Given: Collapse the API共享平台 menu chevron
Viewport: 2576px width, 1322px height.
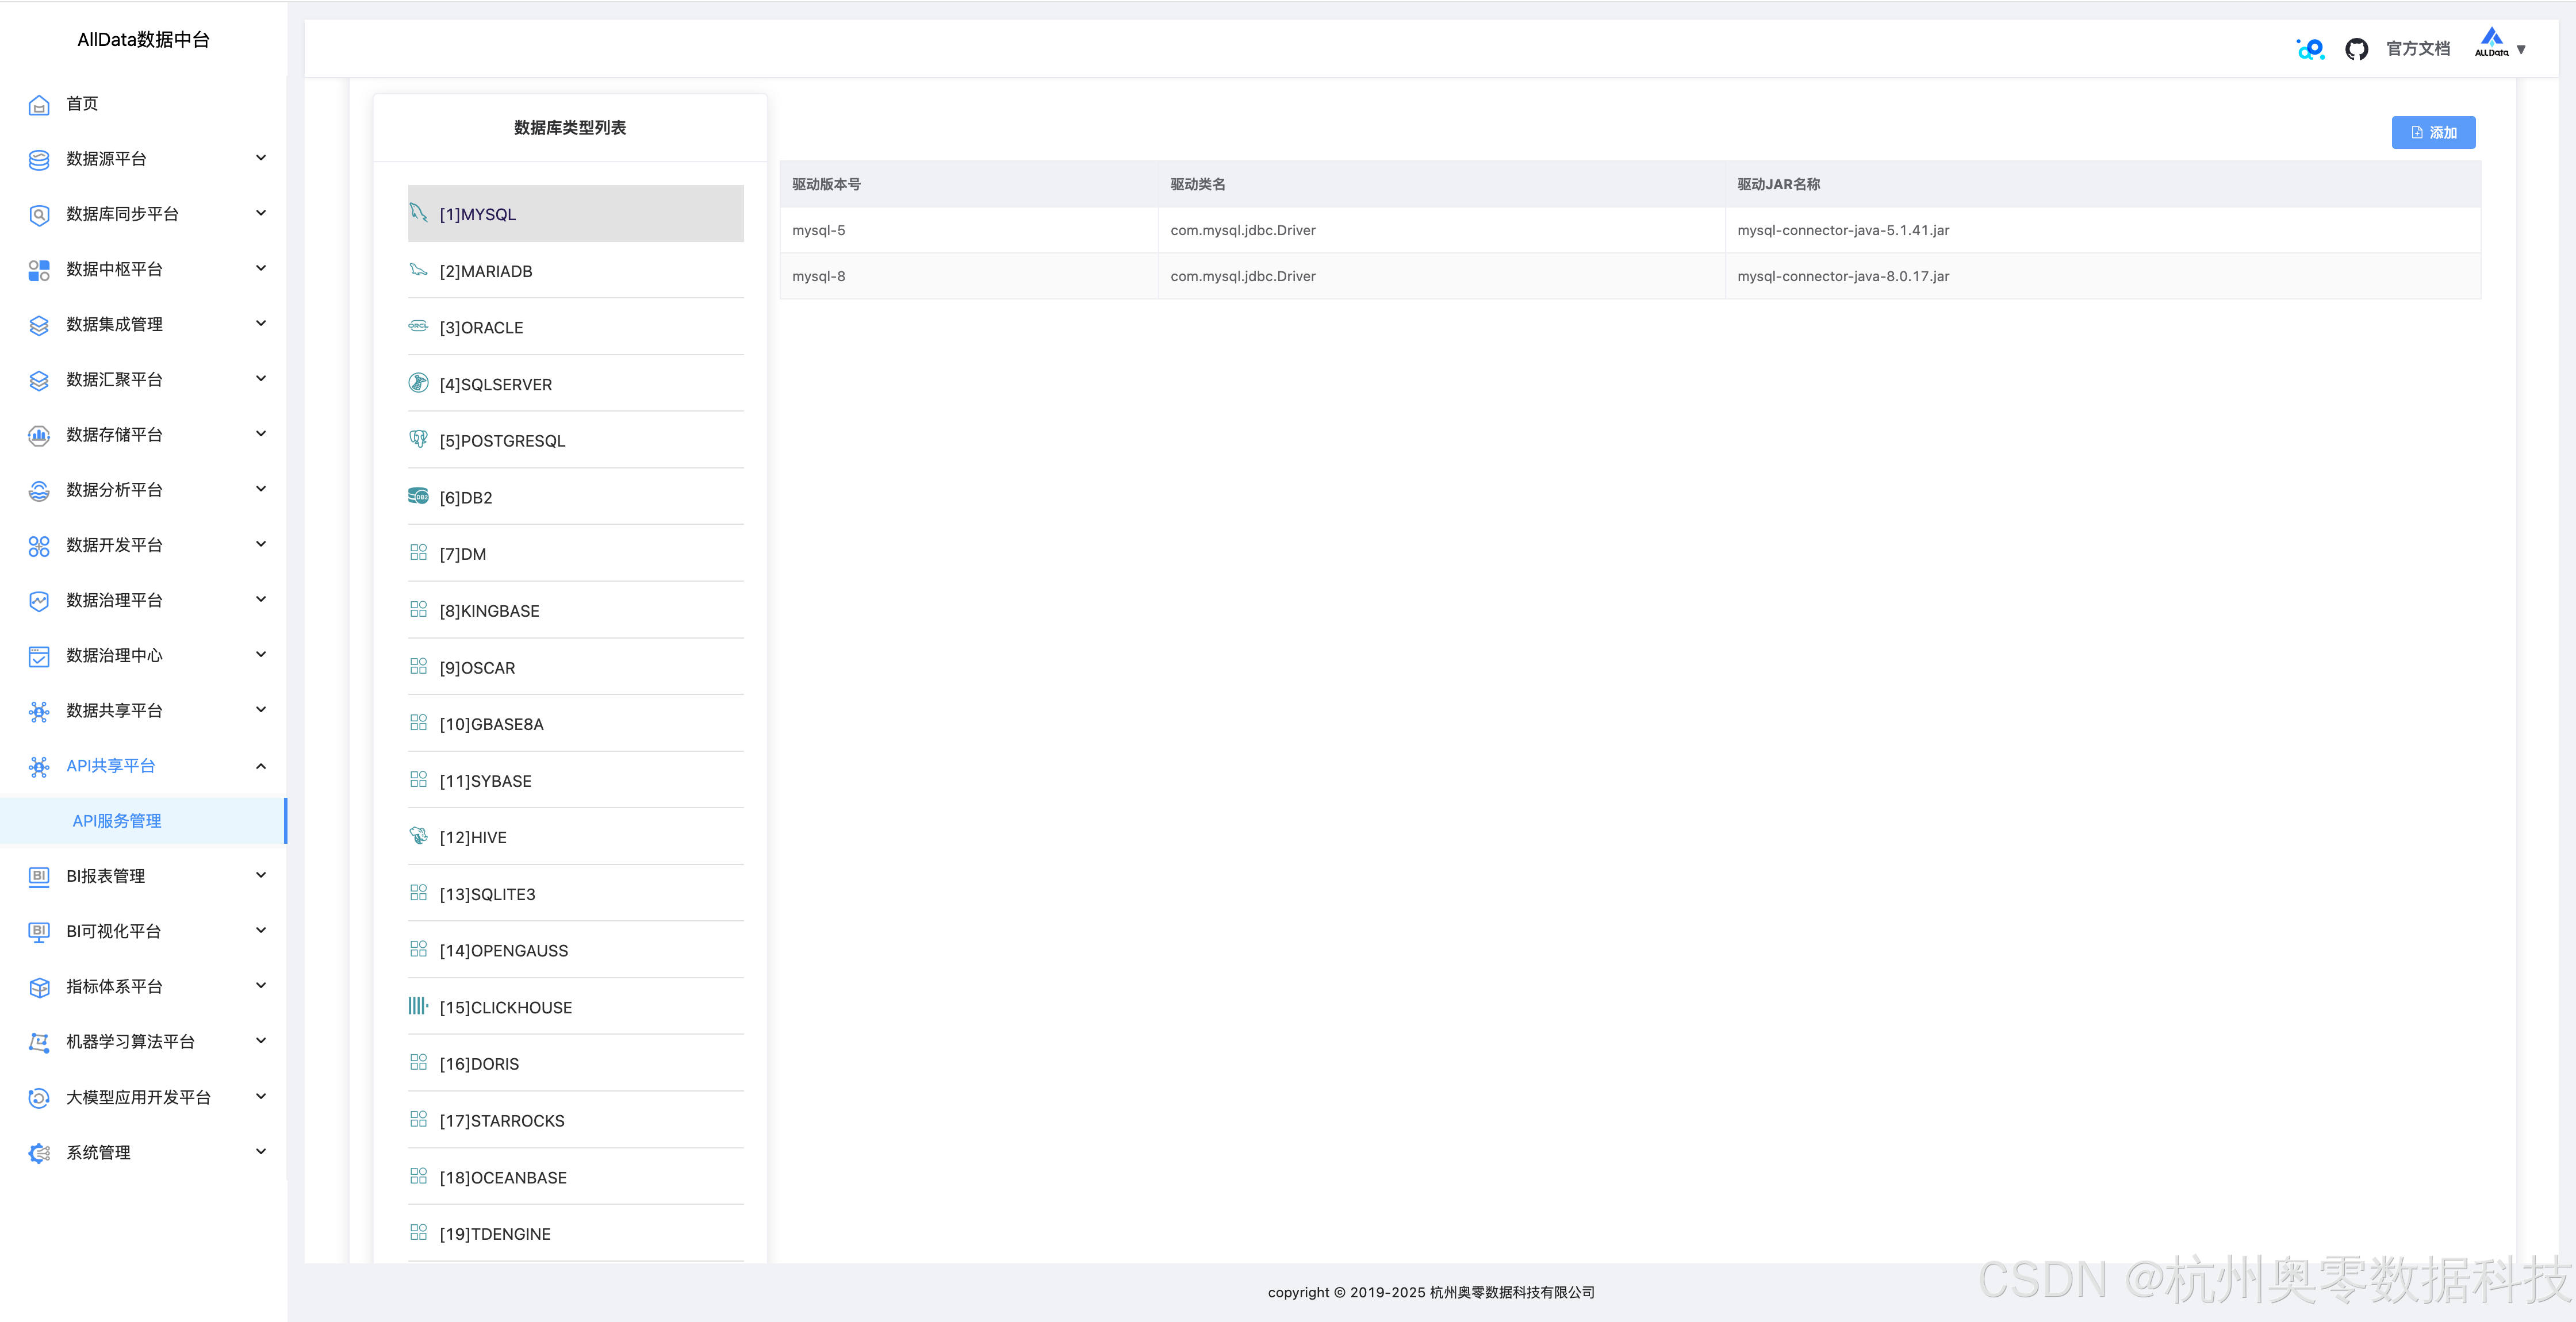Looking at the screenshot, I should coord(261,766).
